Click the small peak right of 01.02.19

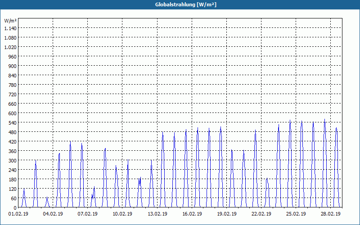pos(24,189)
